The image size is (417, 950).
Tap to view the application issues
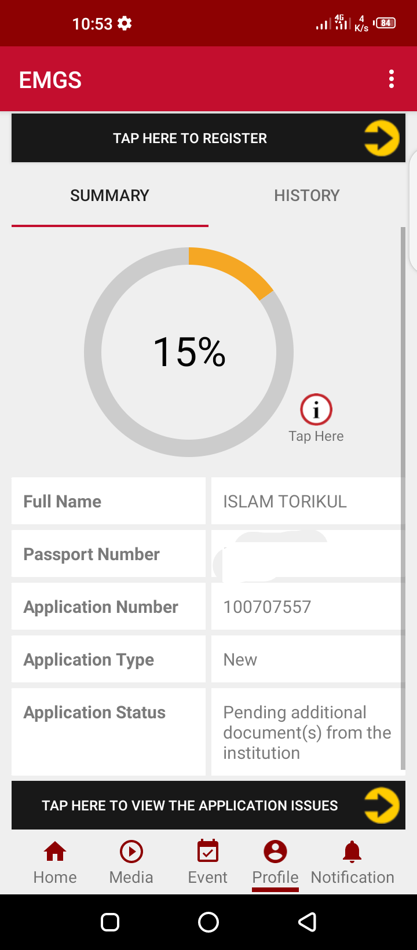(190, 805)
